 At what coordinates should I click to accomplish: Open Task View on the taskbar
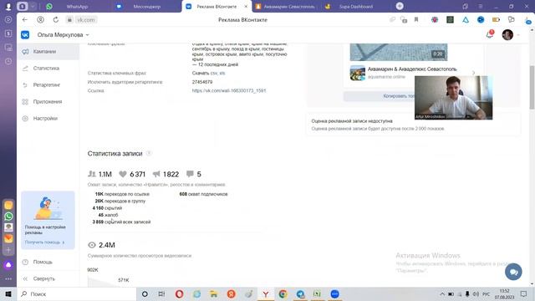pyautogui.click(x=161, y=293)
